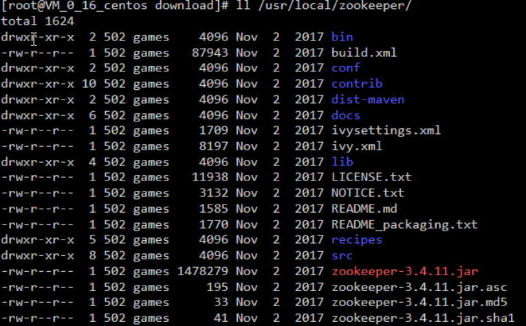Click the file size 33 of the md5 file

[x=221, y=302]
